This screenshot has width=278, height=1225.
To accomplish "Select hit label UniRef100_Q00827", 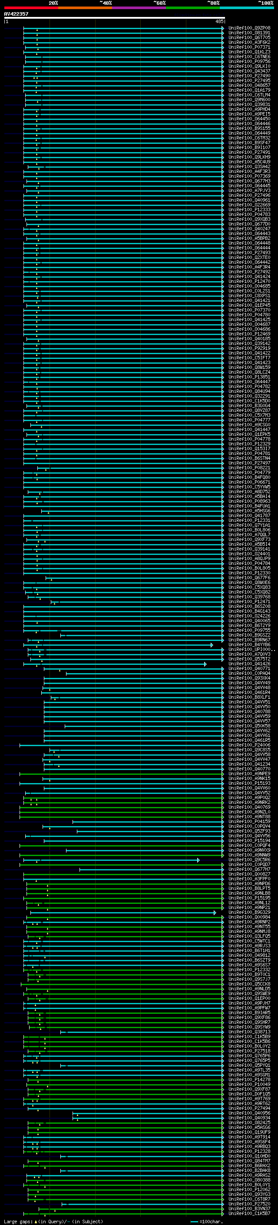I will [249, 874].
